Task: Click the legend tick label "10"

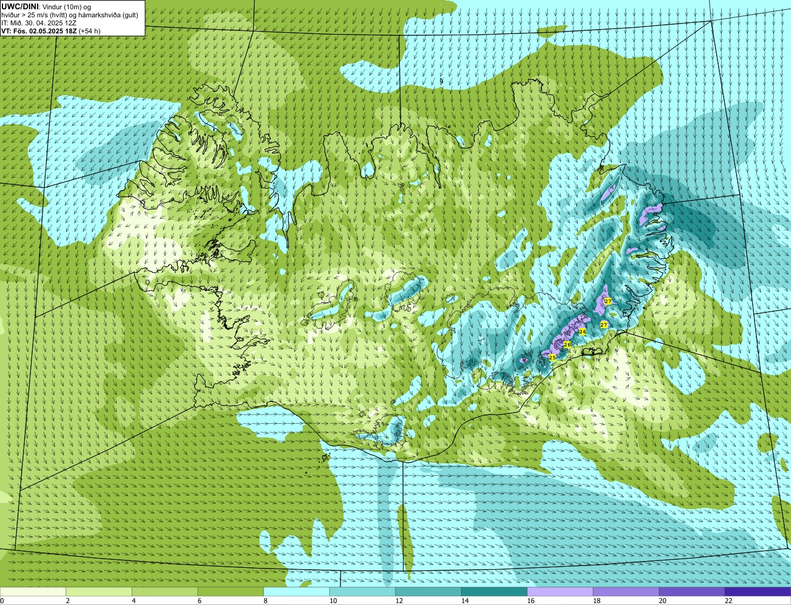Action: [x=333, y=601]
